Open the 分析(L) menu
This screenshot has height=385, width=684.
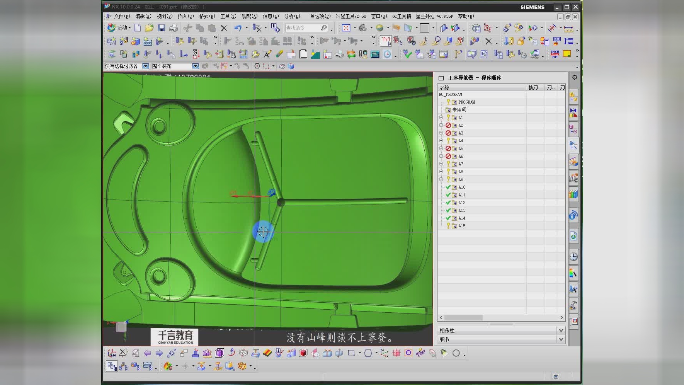pyautogui.click(x=292, y=16)
